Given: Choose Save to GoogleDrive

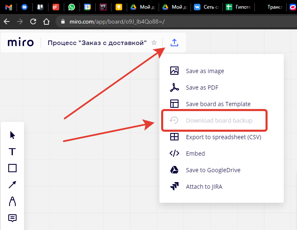Looking at the screenshot, I should 213,170.
